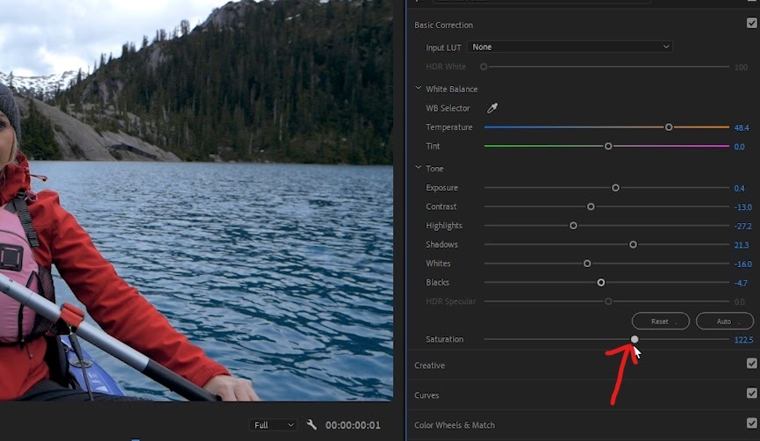Open the wrench settings icon
Screen dimensions: 760x441
coord(312,425)
